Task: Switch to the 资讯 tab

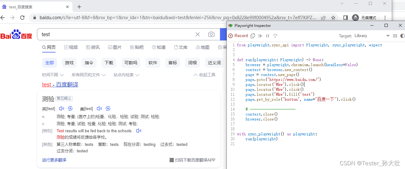Action: click(x=93, y=47)
